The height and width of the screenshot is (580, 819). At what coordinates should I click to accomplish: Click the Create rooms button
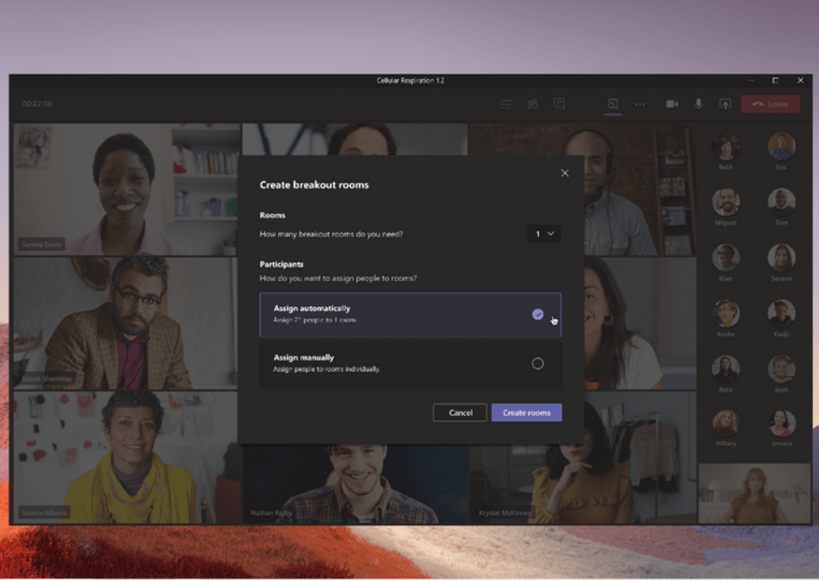tap(526, 413)
